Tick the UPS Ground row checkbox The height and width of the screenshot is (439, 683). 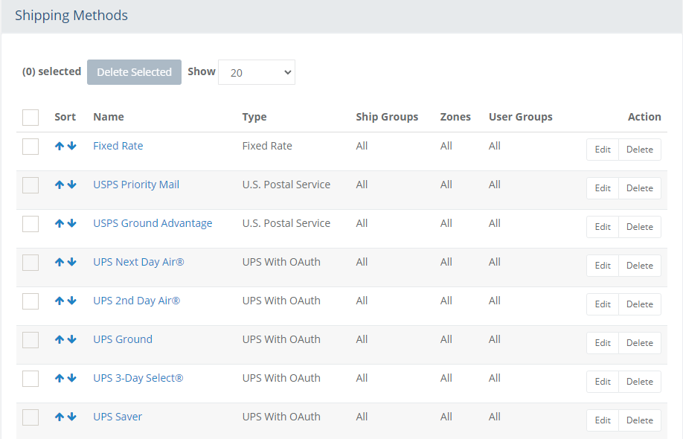(31, 341)
